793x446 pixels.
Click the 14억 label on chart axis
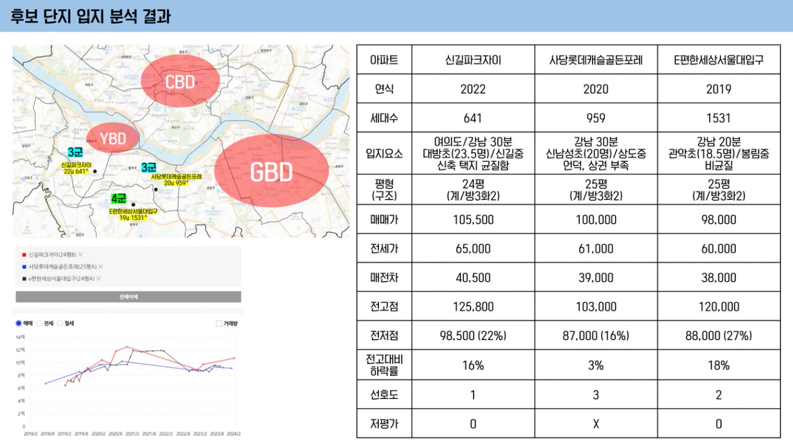(x=19, y=337)
